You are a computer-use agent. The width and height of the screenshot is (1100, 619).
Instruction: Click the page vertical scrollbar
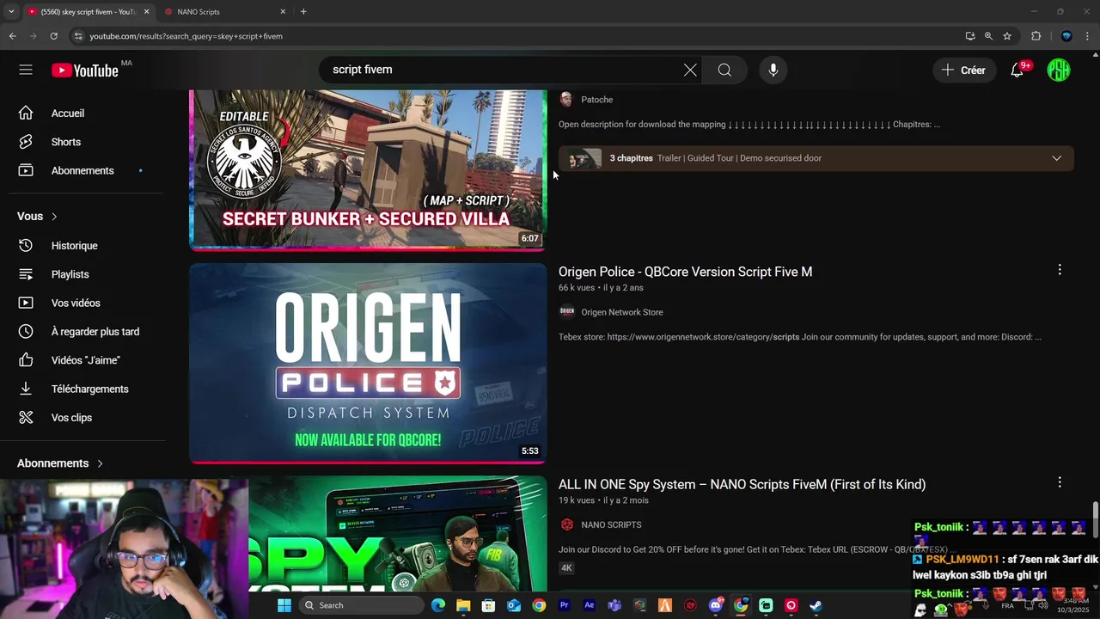click(x=1095, y=521)
